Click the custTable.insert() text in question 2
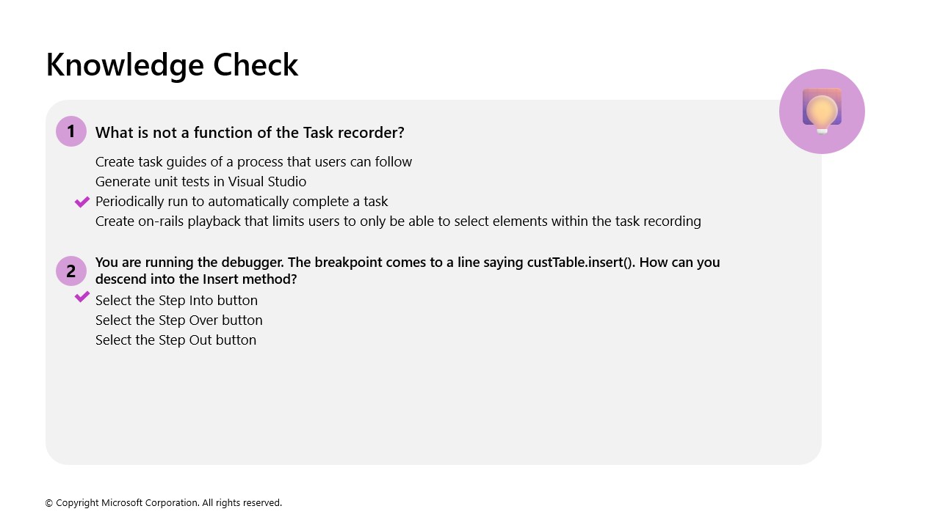The image size is (940, 528). pos(579,263)
